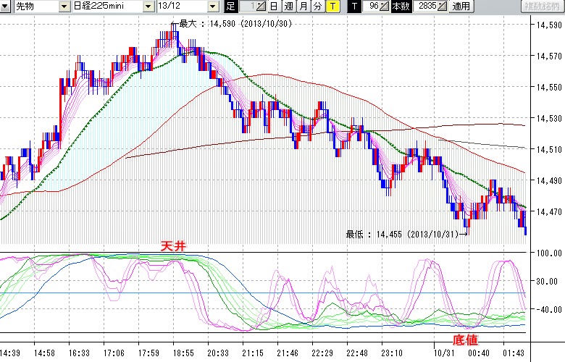565x362 pixels.
Task: Toggle the yellow T tick button
Action: click(332, 7)
